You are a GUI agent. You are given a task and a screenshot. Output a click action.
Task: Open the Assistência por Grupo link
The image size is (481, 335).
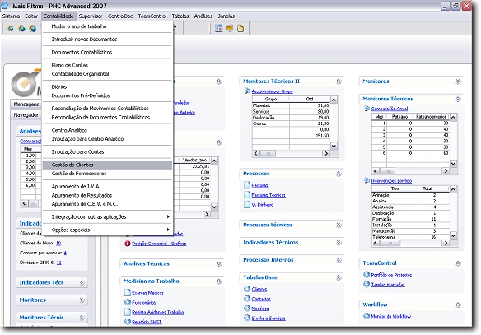point(272,91)
